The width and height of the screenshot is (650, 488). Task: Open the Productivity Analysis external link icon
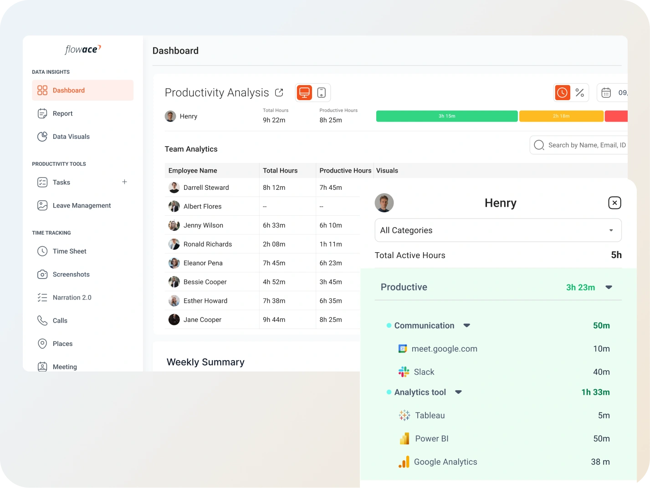coord(279,93)
